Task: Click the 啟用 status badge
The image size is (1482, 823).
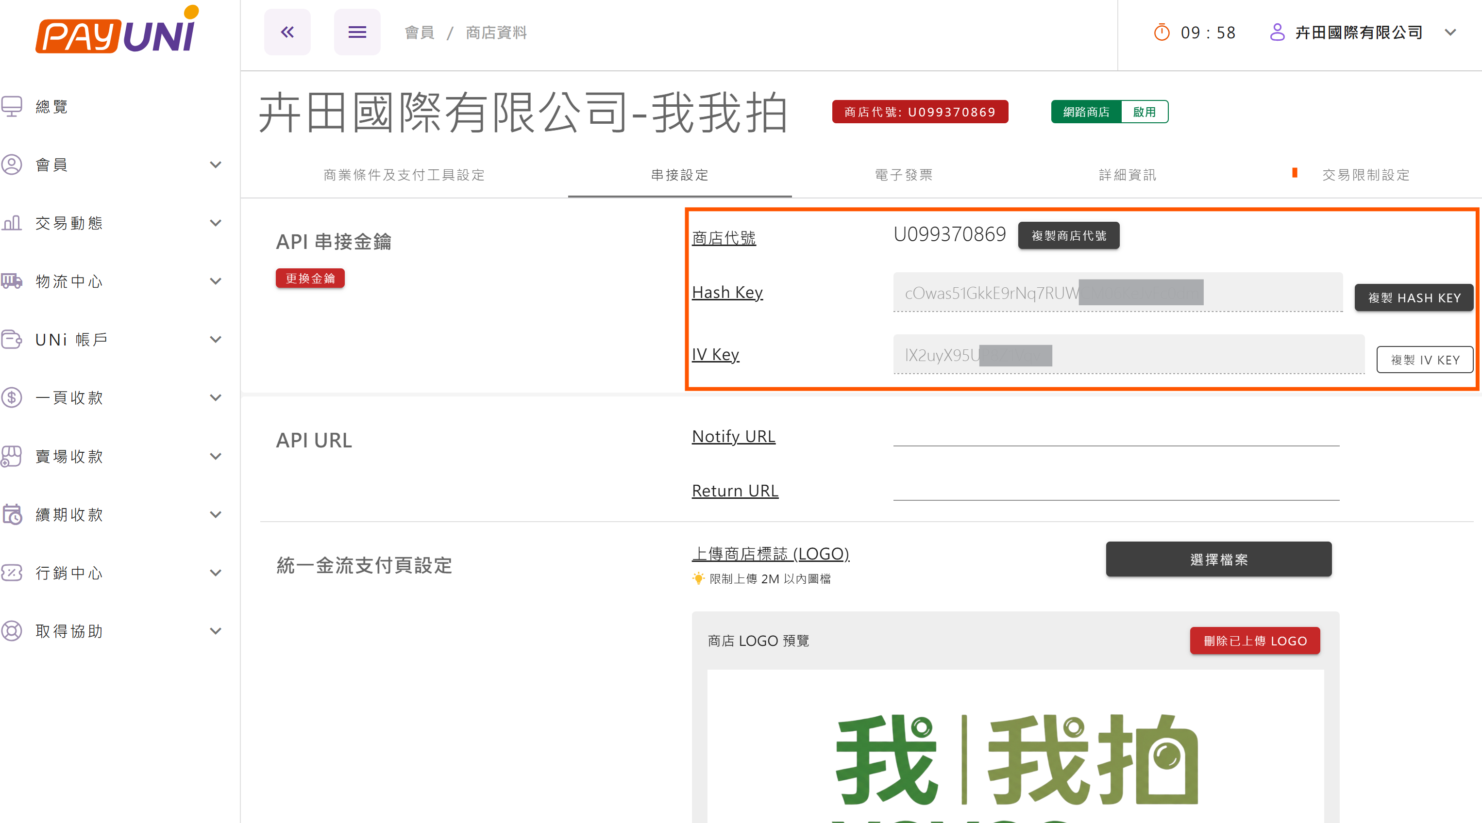Action: click(x=1145, y=112)
